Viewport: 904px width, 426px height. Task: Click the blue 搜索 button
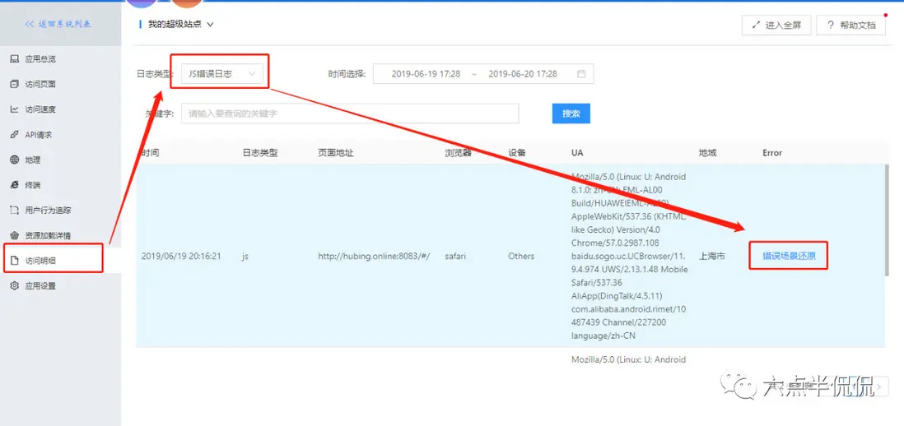571,113
